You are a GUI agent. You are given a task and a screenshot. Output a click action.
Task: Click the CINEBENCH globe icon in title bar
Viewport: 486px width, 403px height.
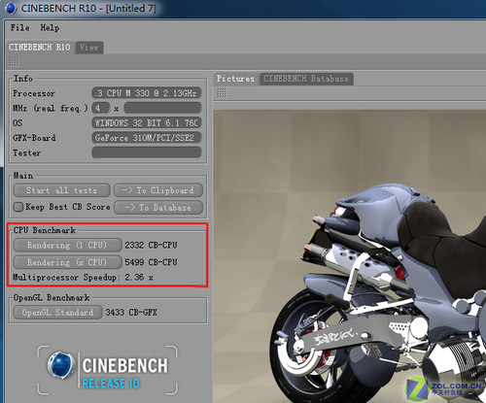click(11, 9)
